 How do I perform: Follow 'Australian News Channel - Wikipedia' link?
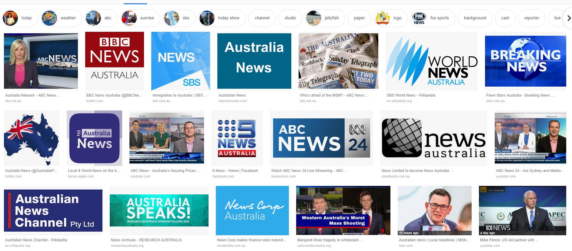pyautogui.click(x=36, y=240)
